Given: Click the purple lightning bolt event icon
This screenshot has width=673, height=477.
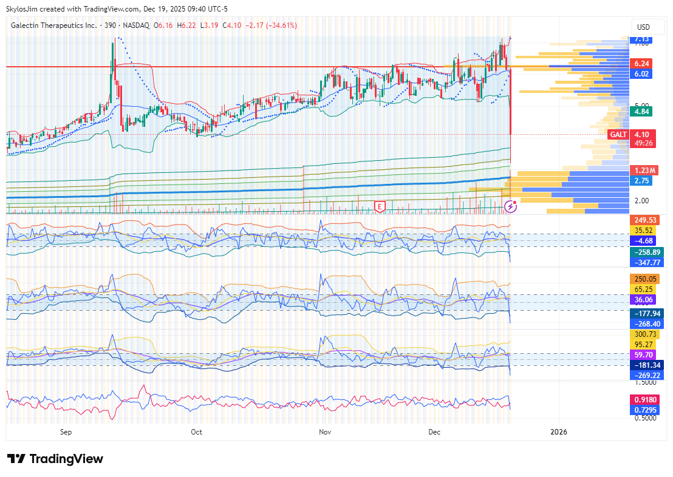Looking at the screenshot, I should pos(511,207).
